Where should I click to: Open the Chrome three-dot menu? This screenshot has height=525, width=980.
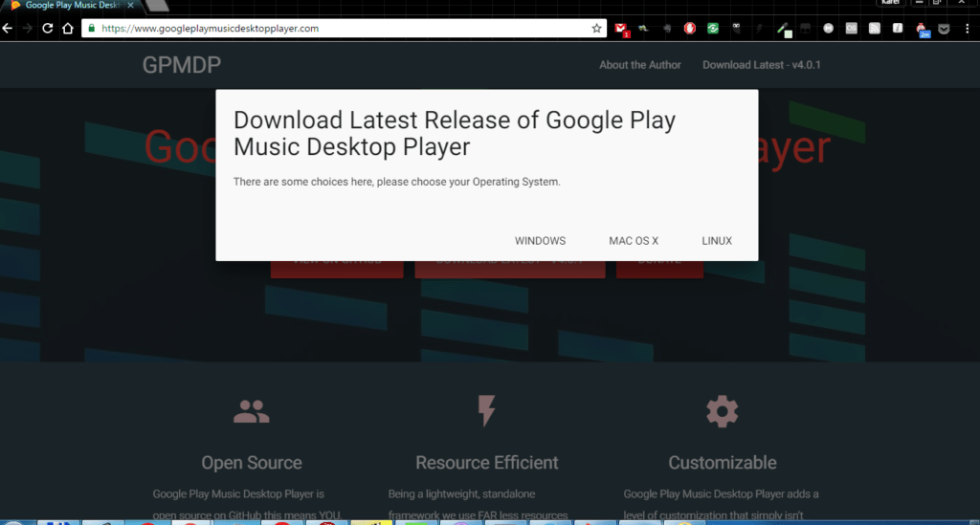pos(967,28)
